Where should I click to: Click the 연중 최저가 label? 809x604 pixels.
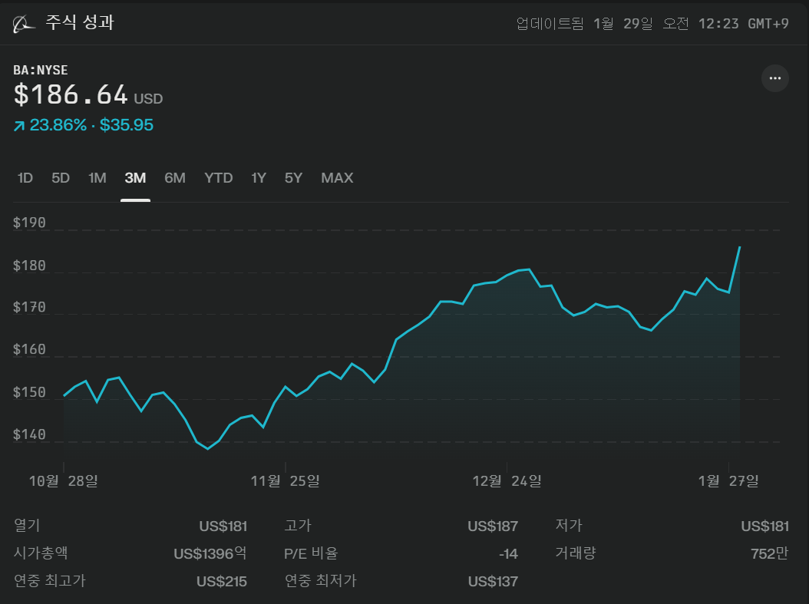point(320,581)
